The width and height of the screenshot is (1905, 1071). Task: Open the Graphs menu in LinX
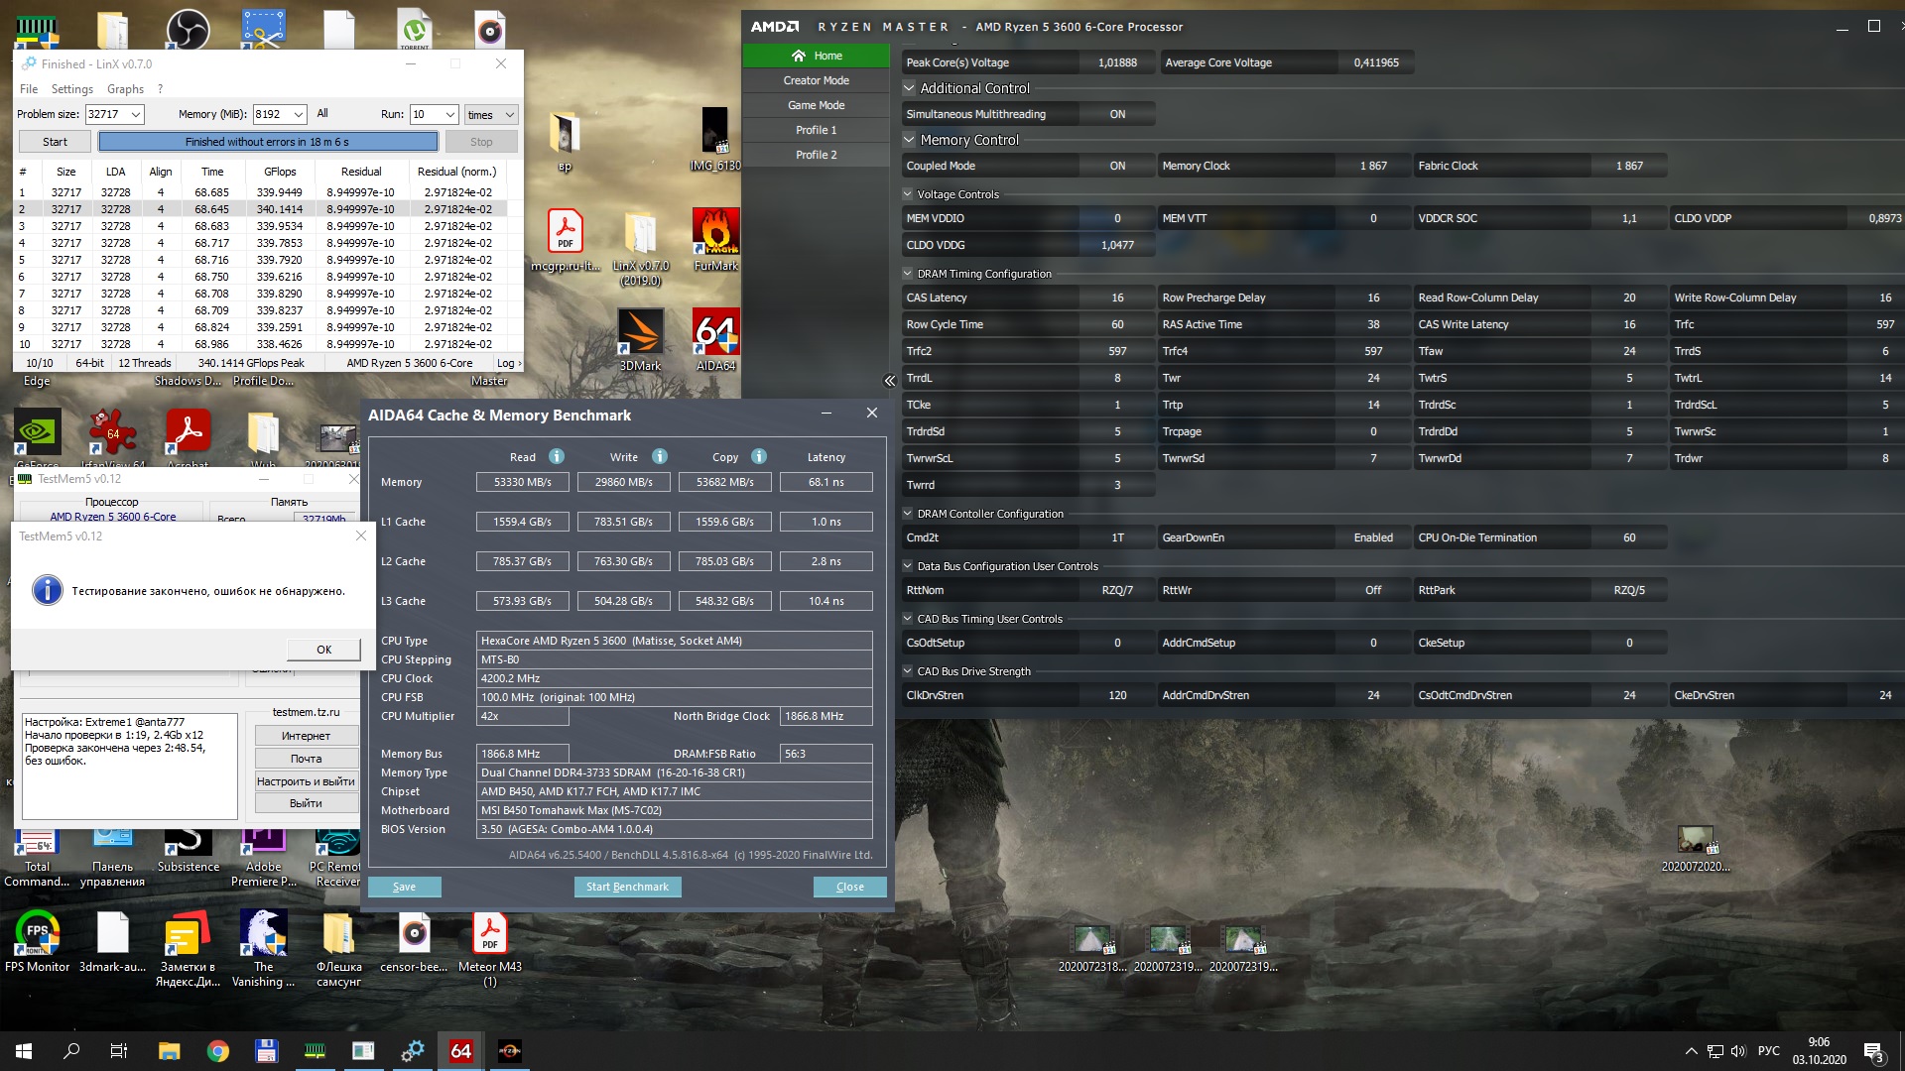click(125, 89)
